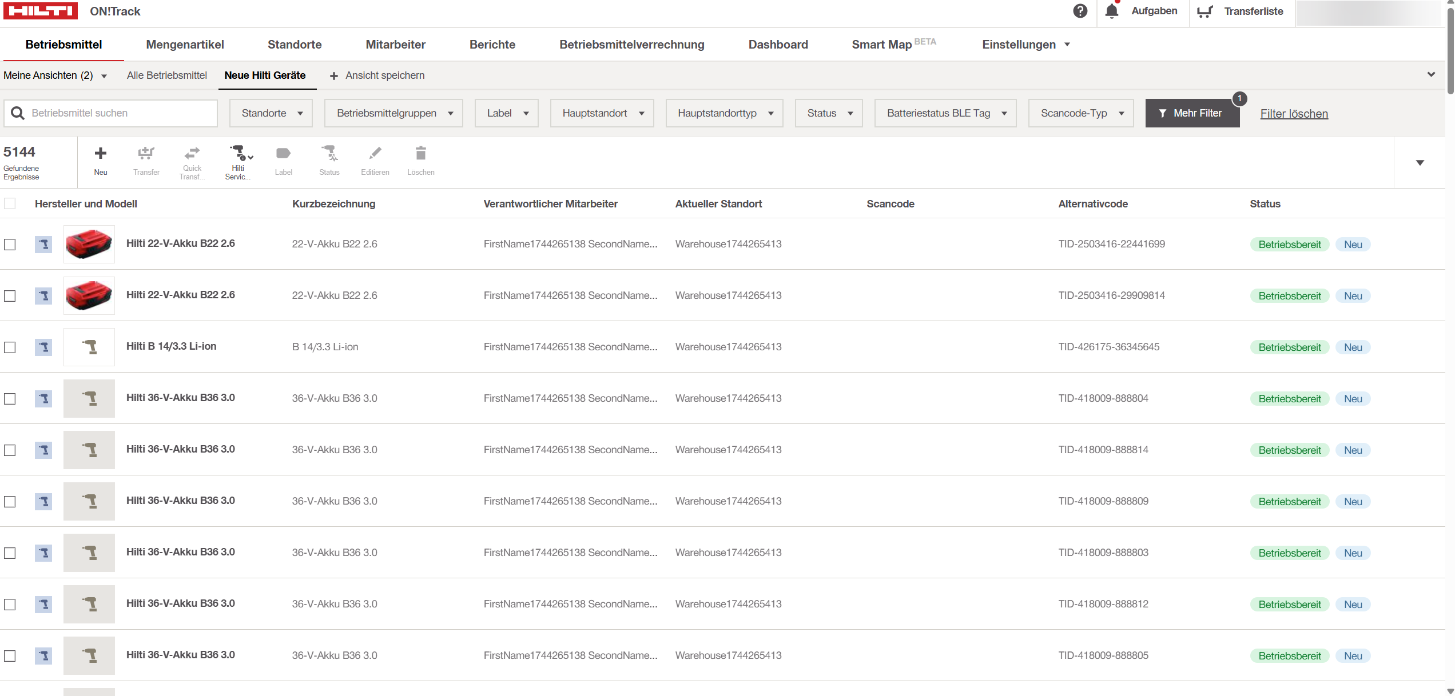Open notifications bell icon

click(1111, 11)
